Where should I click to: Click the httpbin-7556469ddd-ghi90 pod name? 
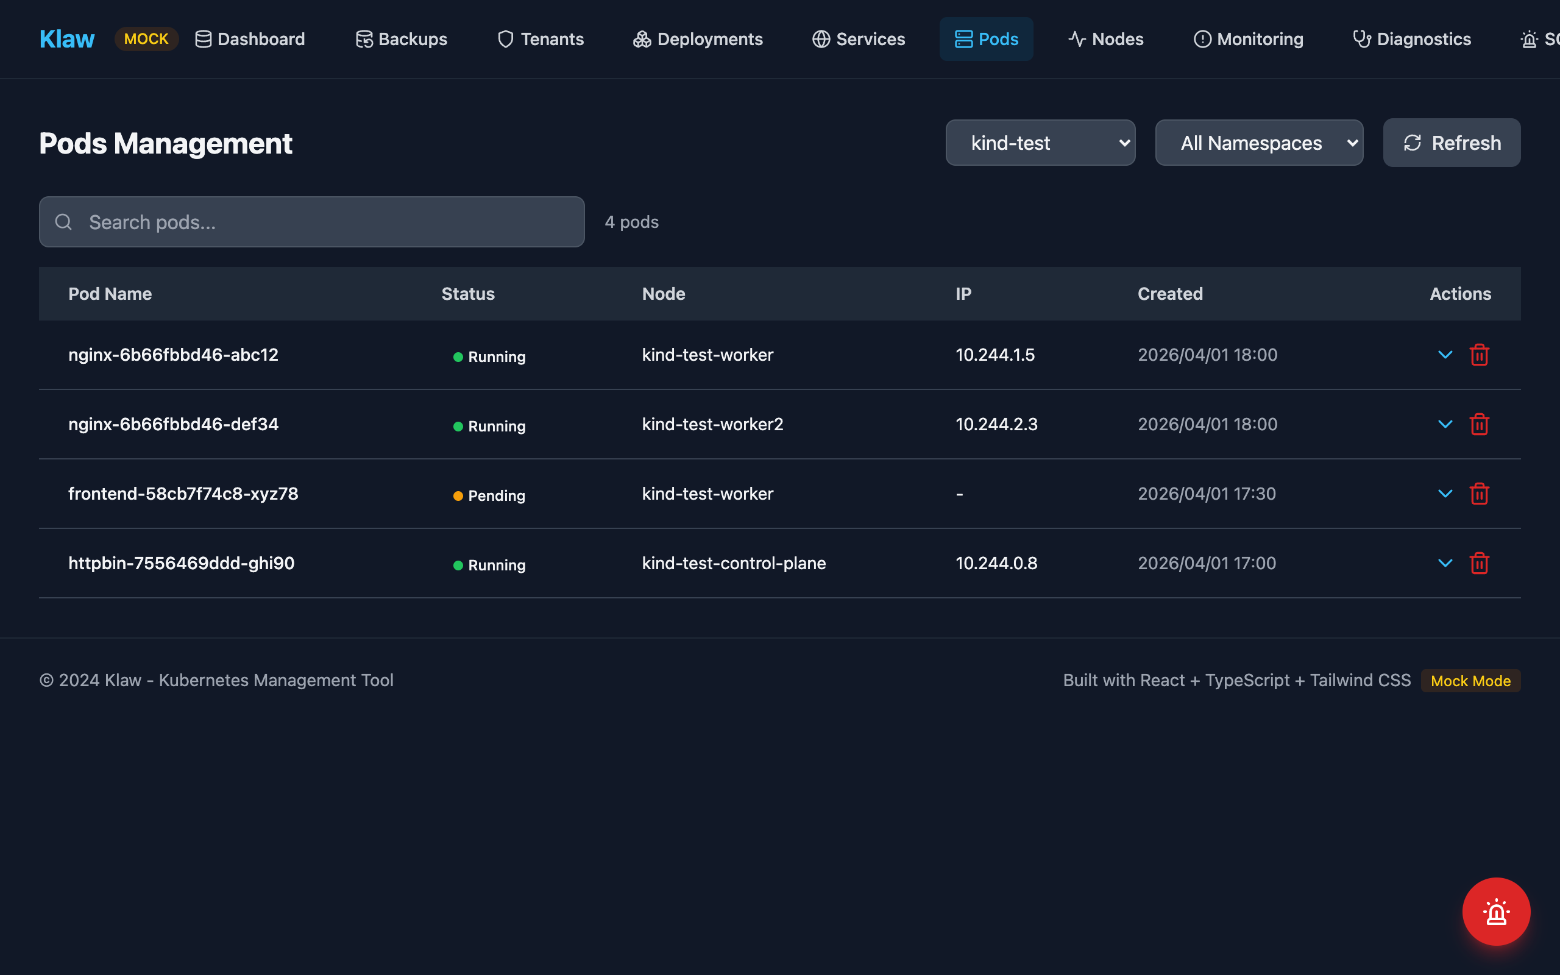[182, 563]
